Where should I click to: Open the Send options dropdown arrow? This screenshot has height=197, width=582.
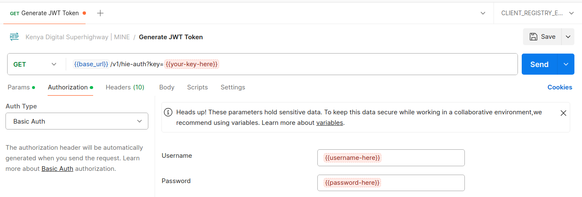coord(566,64)
